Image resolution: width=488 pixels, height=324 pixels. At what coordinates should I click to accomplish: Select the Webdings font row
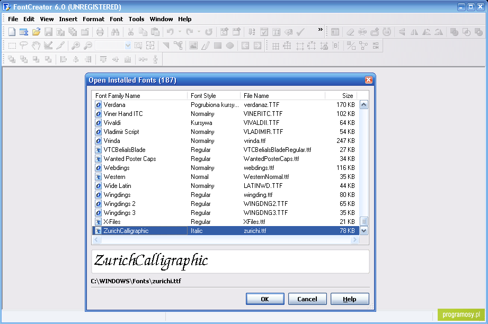(x=225, y=168)
